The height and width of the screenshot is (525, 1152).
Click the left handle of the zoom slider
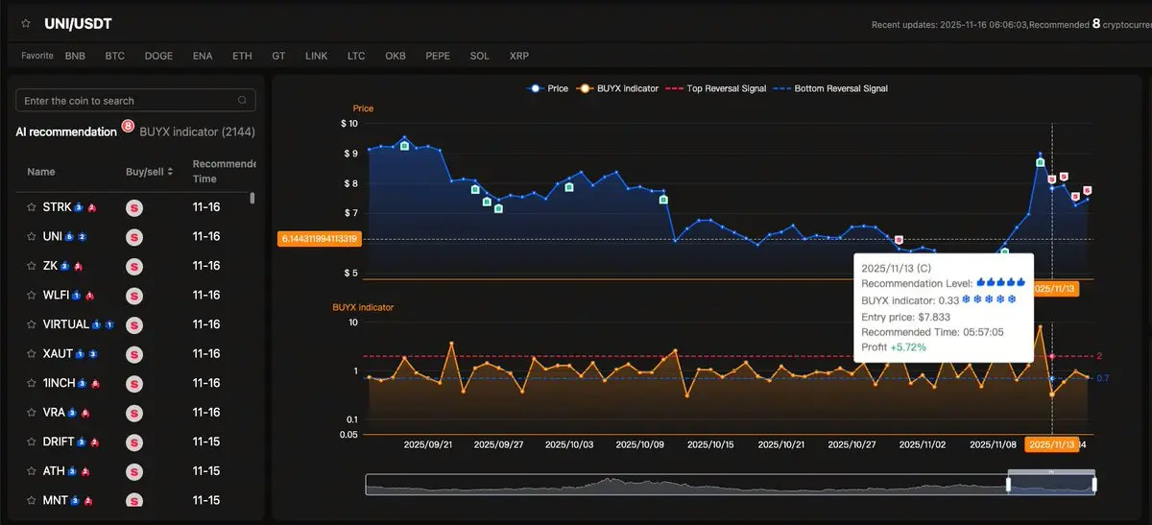pos(1008,485)
